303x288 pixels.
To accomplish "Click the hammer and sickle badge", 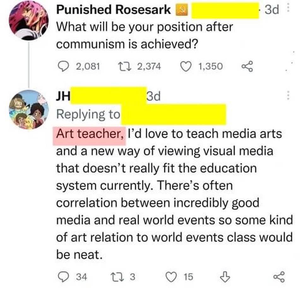I will [181, 10].
